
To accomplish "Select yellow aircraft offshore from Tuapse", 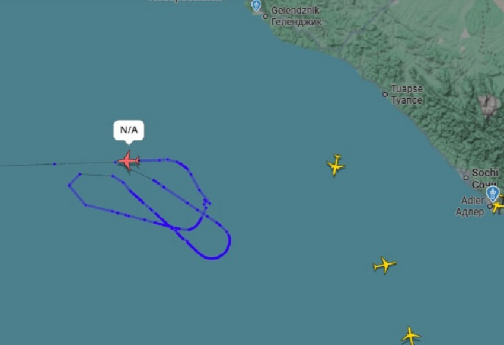I will (x=336, y=165).
